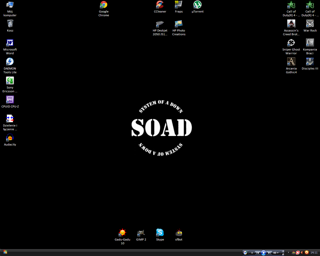Click the Disciples III game icon
Screen dimensions: 320x256
click(x=310, y=64)
